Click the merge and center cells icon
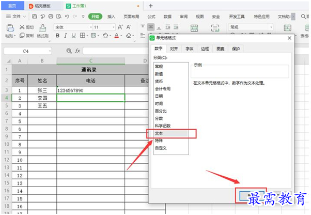311x215 pixels. coord(194,28)
